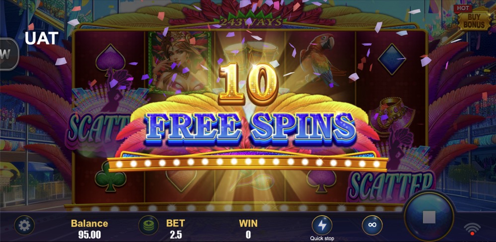Select the macaw parrot symbol
The image size is (496, 242).
(x=318, y=59)
